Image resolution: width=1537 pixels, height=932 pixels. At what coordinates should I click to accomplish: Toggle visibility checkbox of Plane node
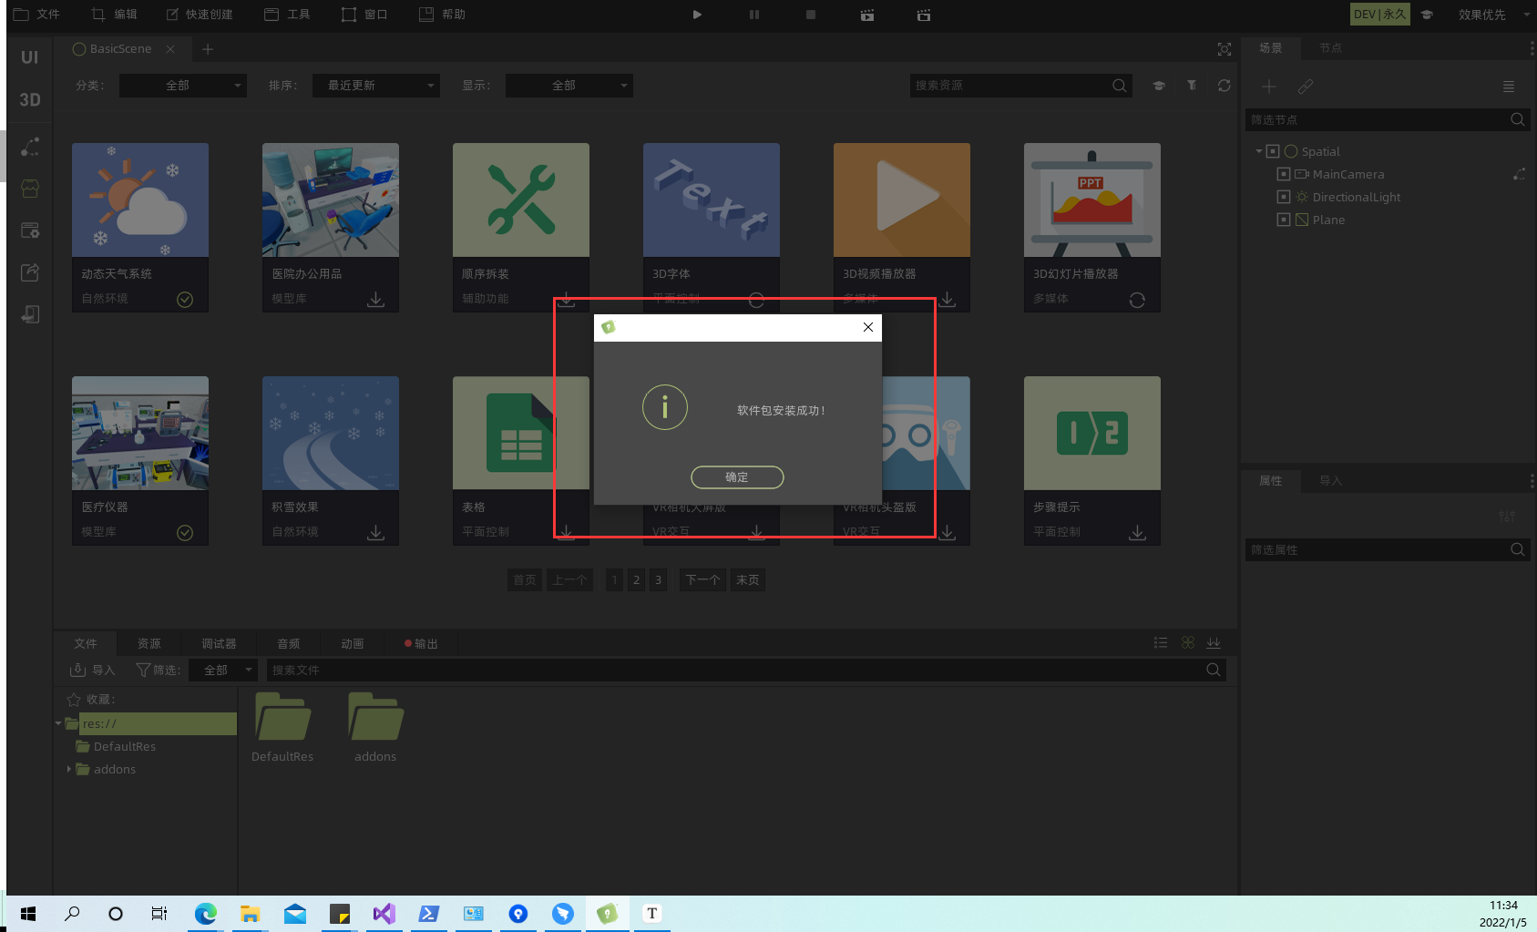pos(1284,220)
